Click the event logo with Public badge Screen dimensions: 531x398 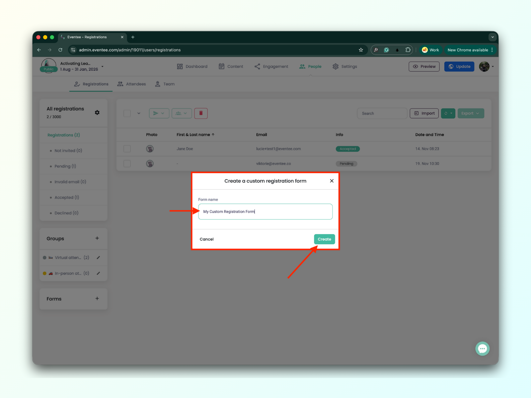[49, 66]
